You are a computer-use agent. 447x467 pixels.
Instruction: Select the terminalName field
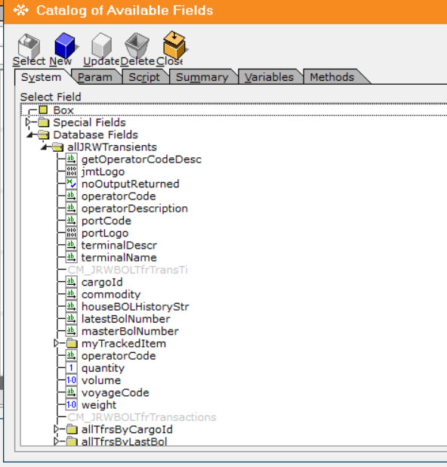119,258
